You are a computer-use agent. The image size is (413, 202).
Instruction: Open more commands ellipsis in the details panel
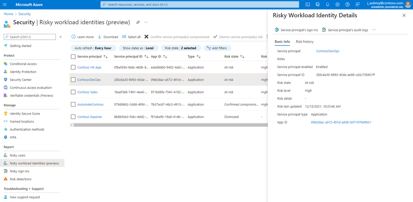coord(374,30)
